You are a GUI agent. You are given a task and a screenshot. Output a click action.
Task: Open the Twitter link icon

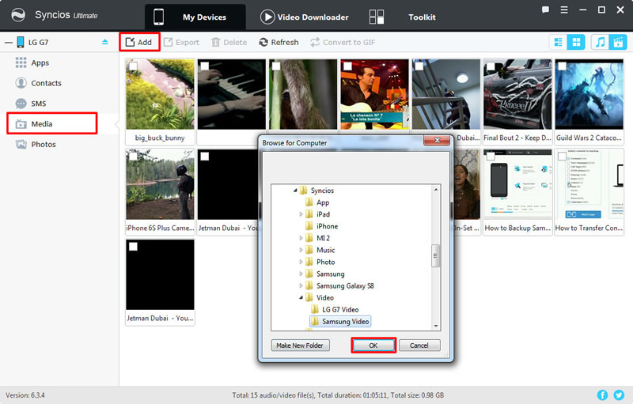coord(619,395)
